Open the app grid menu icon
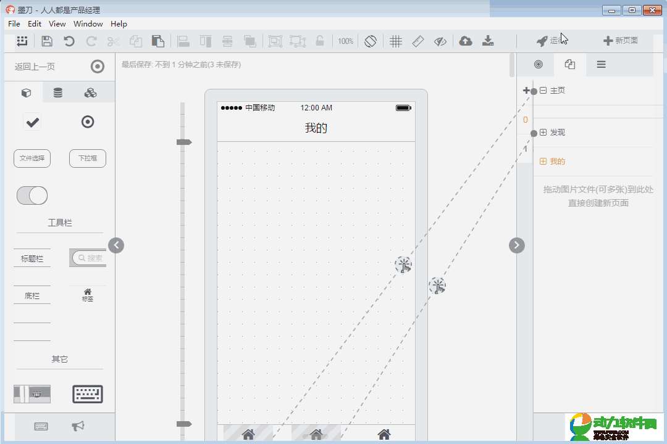The width and height of the screenshot is (667, 444). coord(22,41)
